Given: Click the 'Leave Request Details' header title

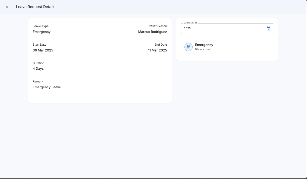Looking at the screenshot, I should tap(36, 7).
